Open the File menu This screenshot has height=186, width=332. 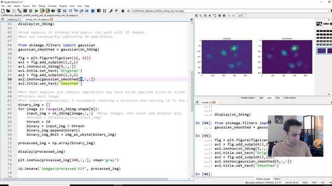point(3,6)
